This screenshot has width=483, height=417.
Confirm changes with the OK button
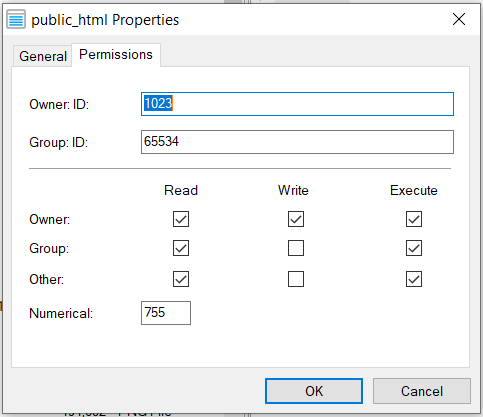click(x=314, y=391)
